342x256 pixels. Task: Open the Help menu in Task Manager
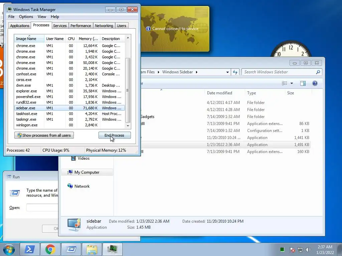tap(55, 17)
